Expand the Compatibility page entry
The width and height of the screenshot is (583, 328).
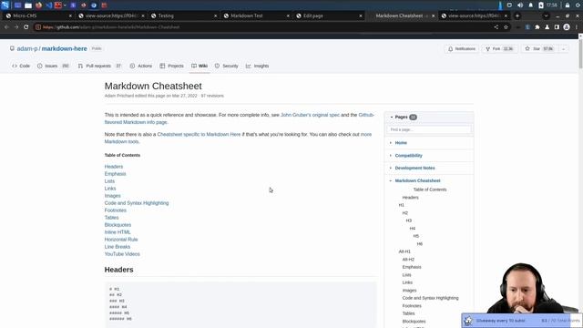(x=391, y=156)
